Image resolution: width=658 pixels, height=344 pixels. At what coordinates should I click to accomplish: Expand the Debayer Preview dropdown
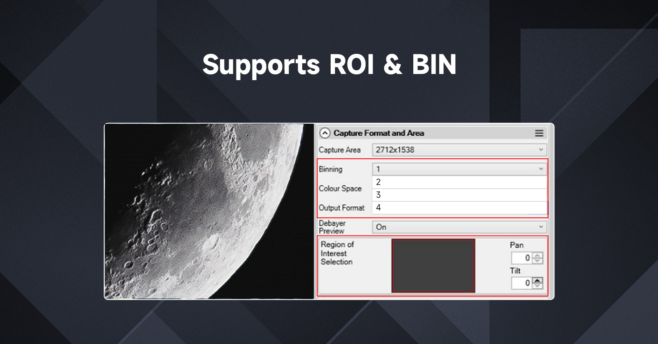[x=459, y=227]
